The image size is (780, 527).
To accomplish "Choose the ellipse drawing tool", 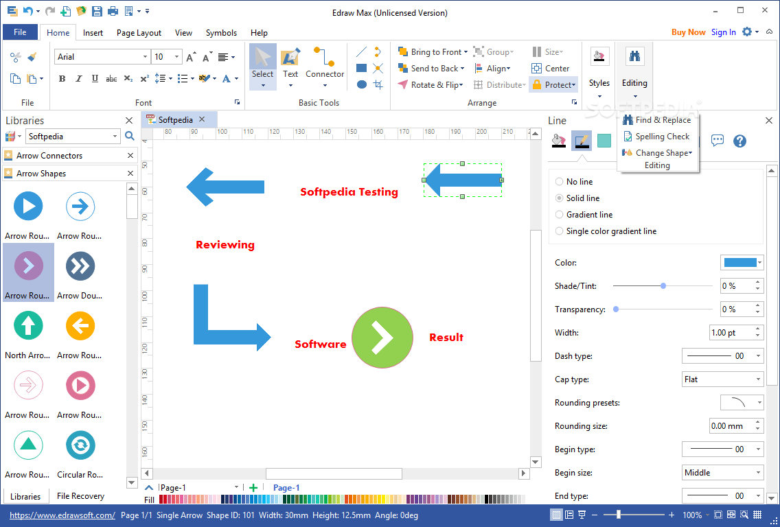I will click(362, 84).
